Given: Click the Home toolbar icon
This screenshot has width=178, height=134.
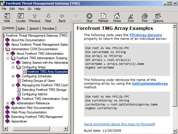Looking at the screenshot, I should click(x=117, y=18).
